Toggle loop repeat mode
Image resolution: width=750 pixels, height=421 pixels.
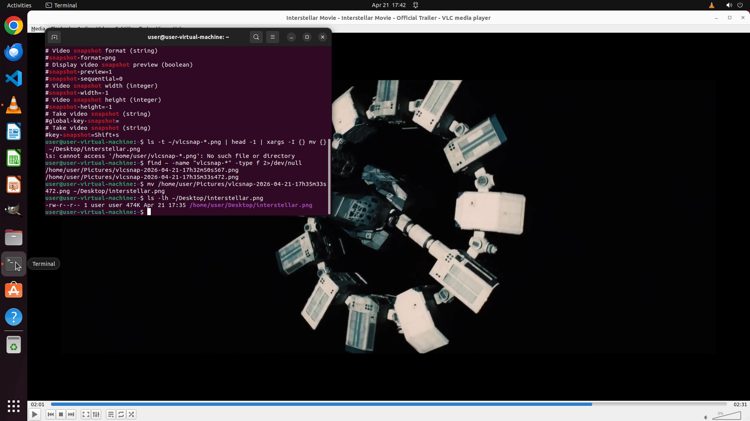click(x=121, y=414)
